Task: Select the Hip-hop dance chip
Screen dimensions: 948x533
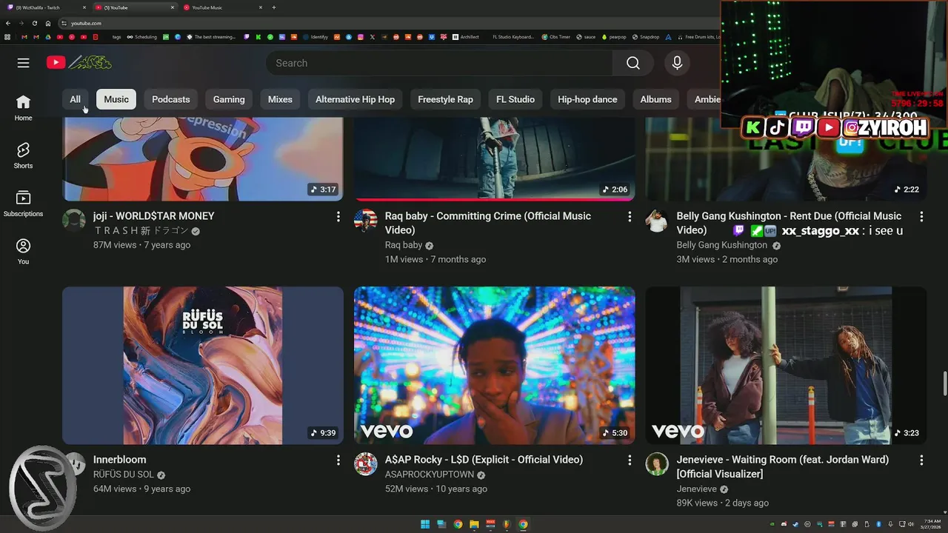Action: pyautogui.click(x=587, y=99)
